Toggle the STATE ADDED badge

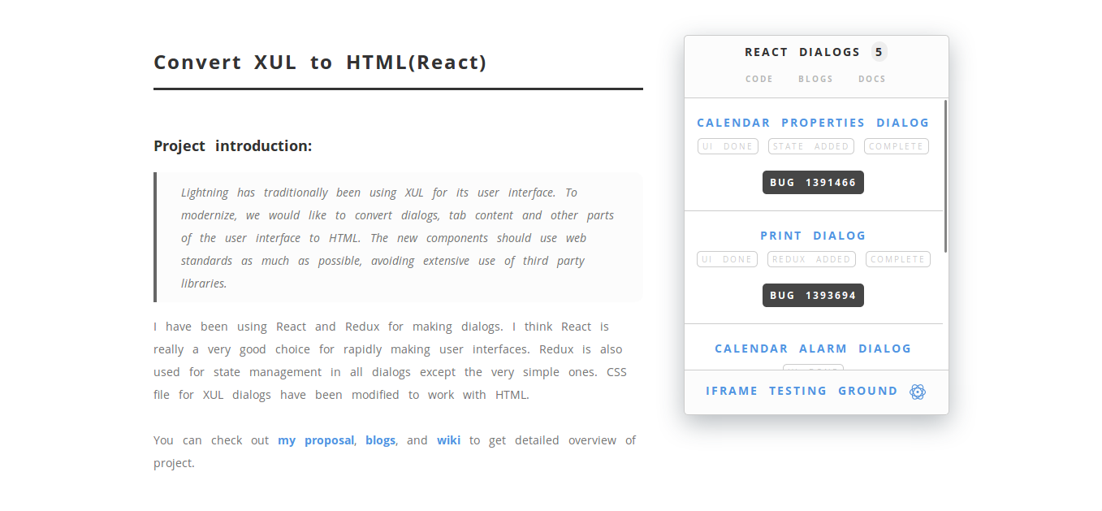pos(810,145)
